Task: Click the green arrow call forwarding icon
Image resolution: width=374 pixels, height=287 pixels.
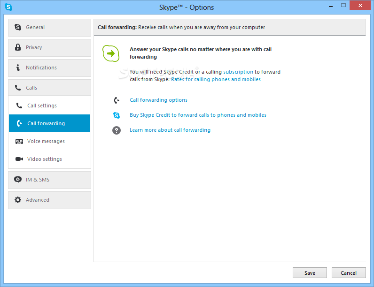Action: click(x=111, y=53)
